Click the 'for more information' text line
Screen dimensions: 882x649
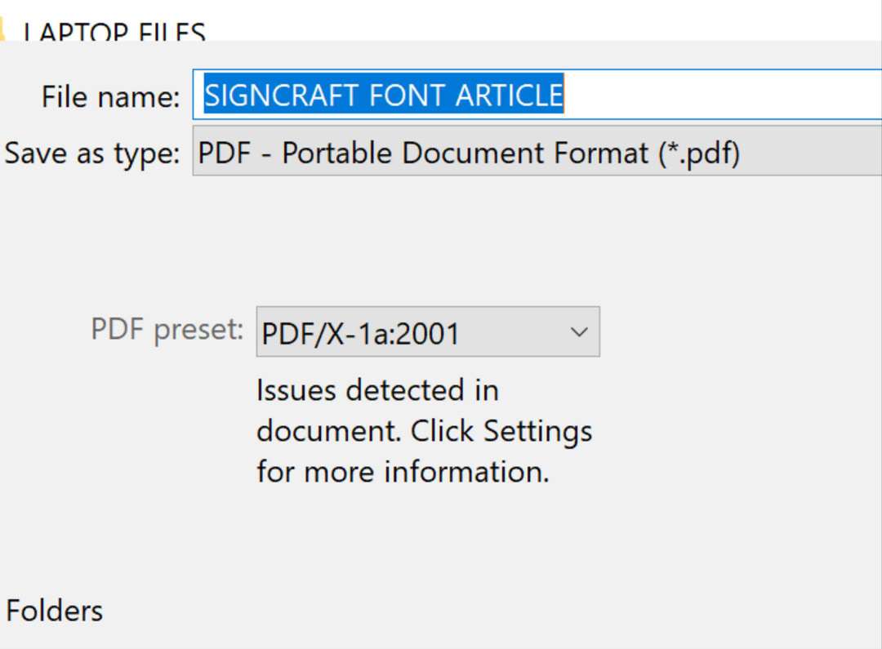[402, 471]
